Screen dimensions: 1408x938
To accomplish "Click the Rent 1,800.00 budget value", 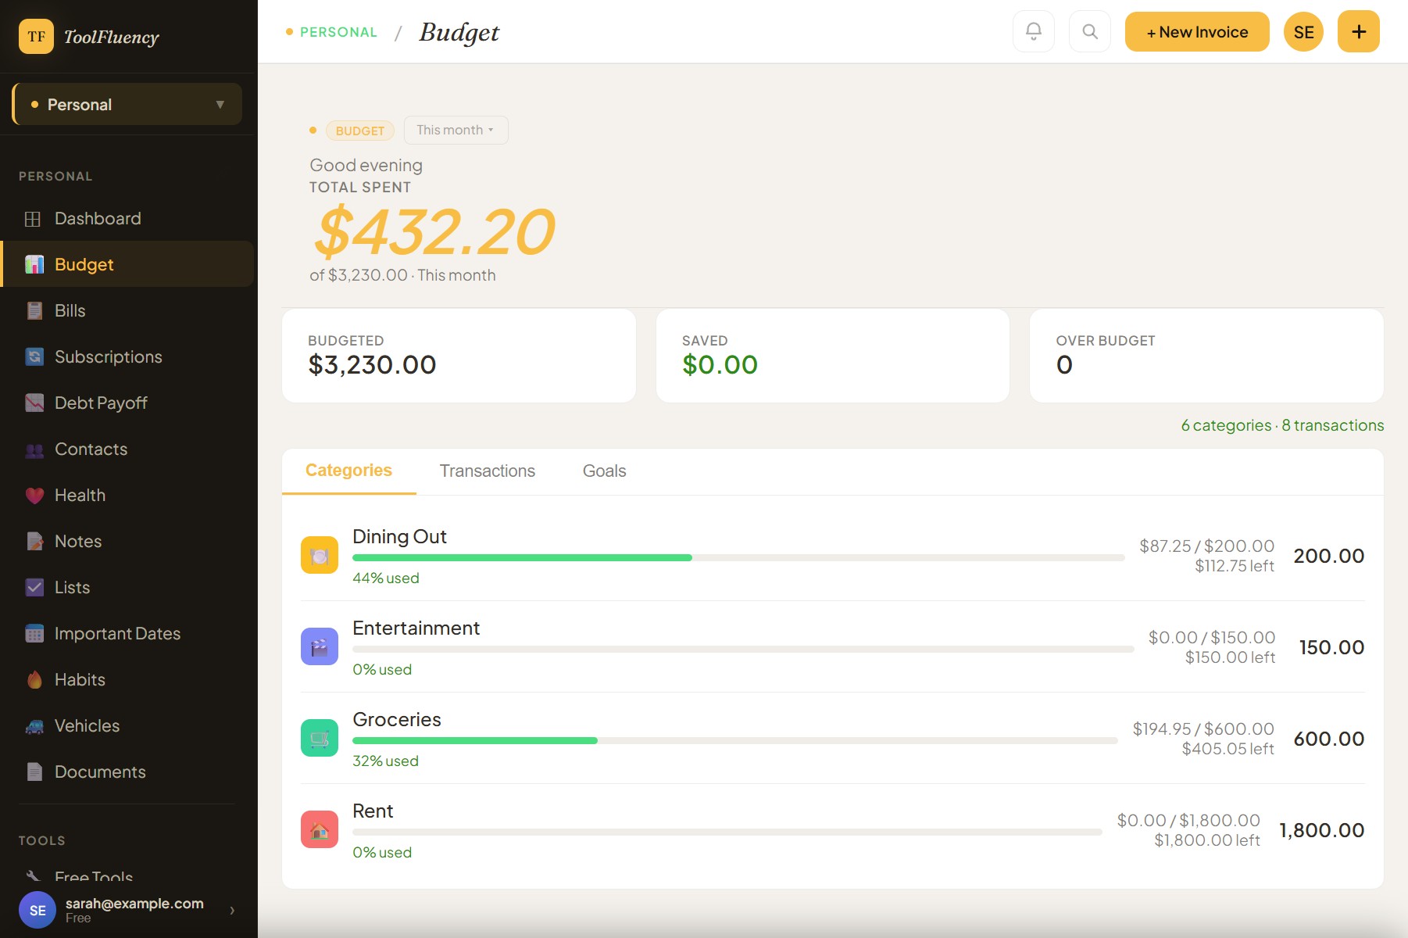I will 1321,830.
